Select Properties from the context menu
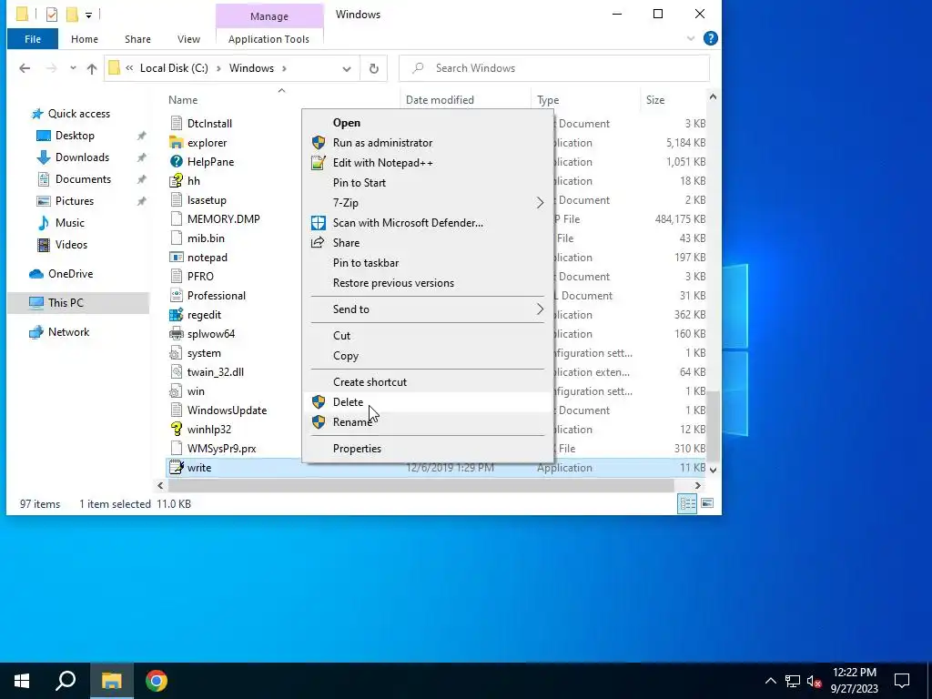 pos(428,449)
